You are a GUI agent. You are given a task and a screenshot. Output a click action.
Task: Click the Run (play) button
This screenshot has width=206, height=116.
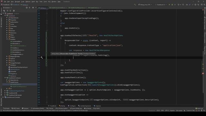coord(169,5)
